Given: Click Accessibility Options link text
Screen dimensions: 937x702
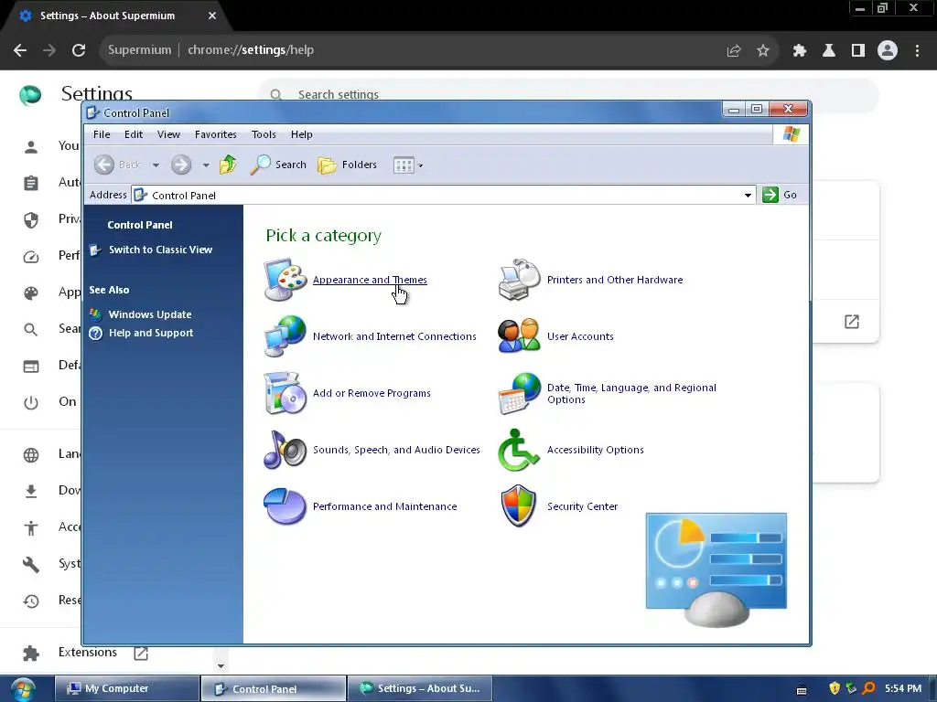Looking at the screenshot, I should [595, 450].
